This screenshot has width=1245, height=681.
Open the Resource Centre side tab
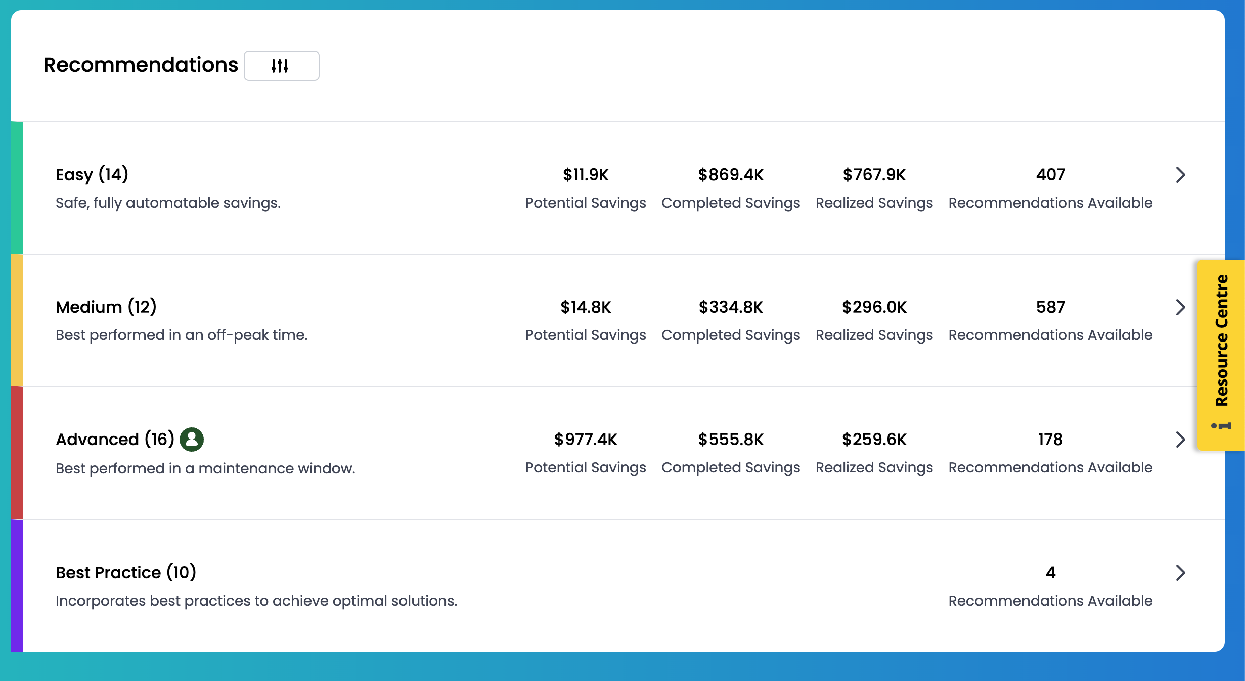pyautogui.click(x=1221, y=340)
